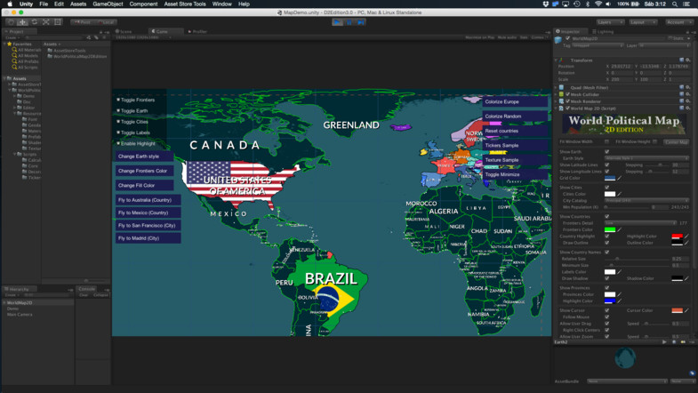
Task: Open the Tag dropdown in Inspector
Action: point(598,45)
